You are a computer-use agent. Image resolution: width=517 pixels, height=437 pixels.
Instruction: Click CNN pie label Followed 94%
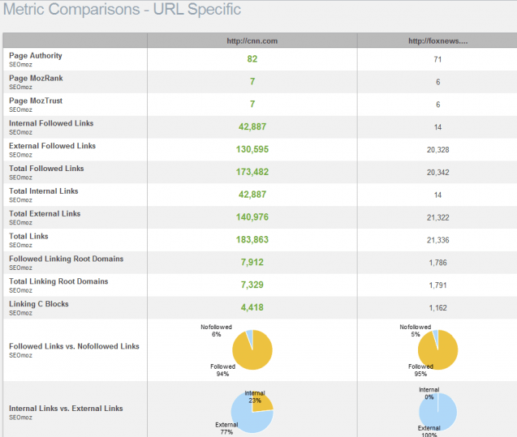tap(223, 371)
